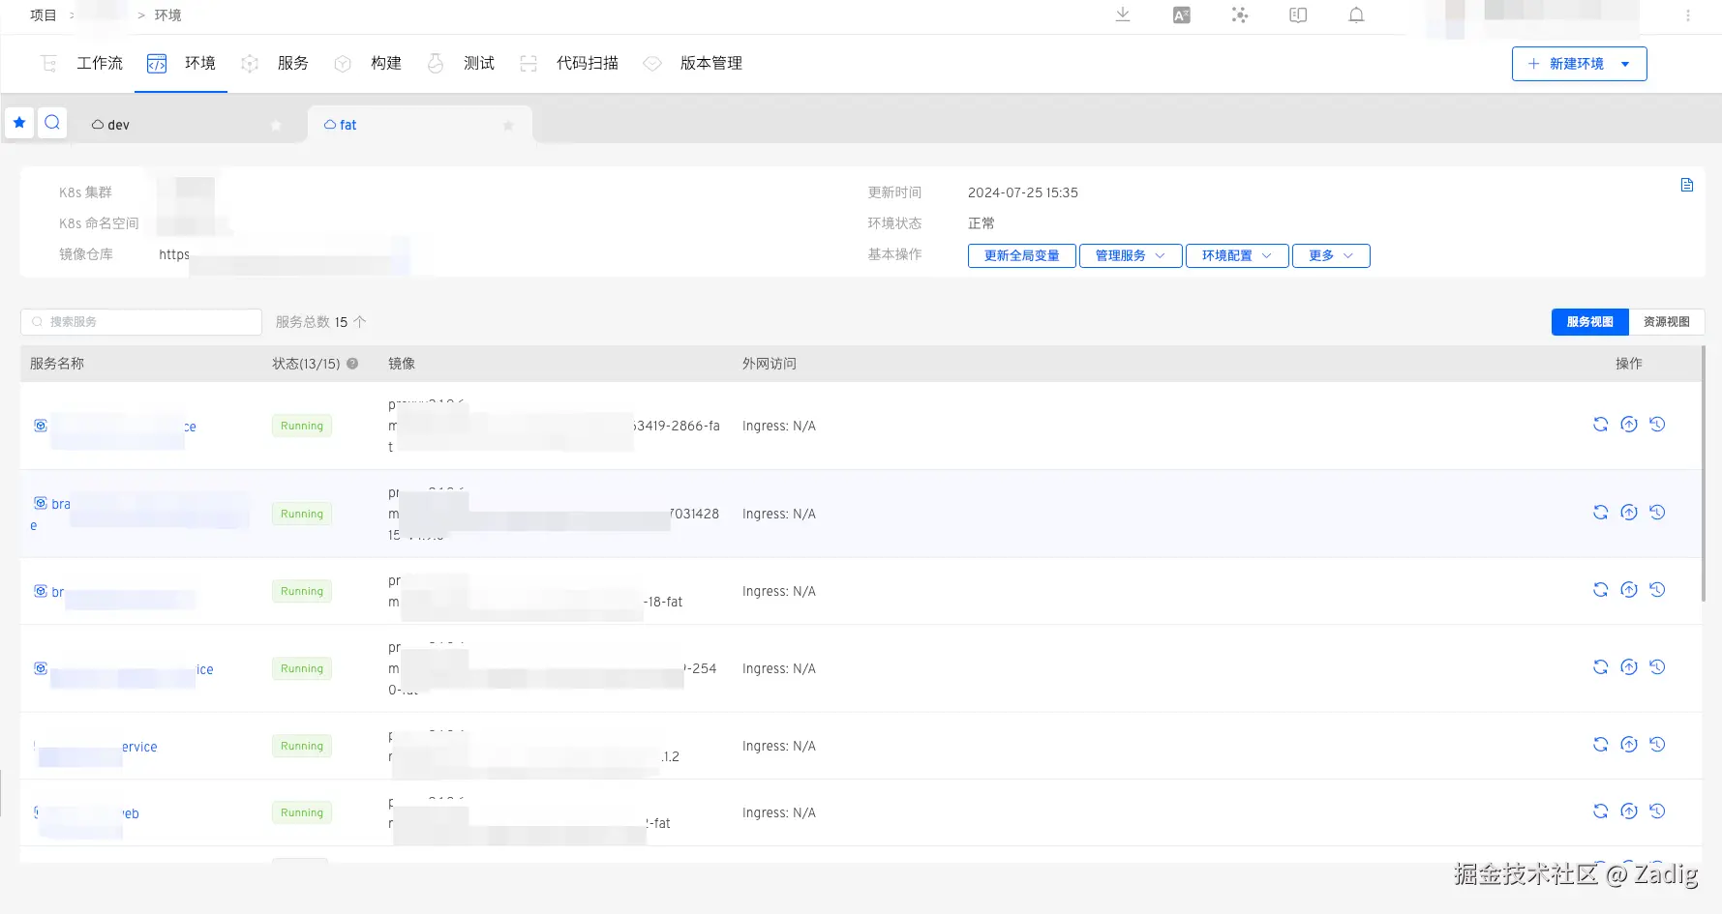Switch to 服务视图 view
The image size is (1722, 914).
point(1590,322)
